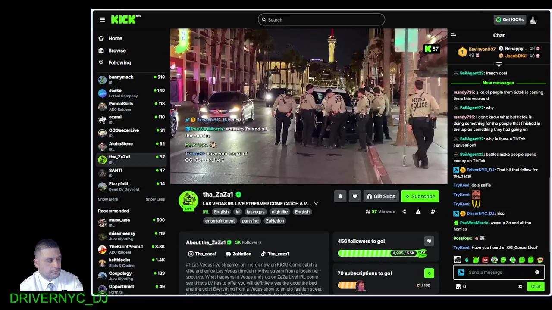This screenshot has height=310, width=552.
Task: Open keithlocks recommended channel
Action: pos(132,263)
